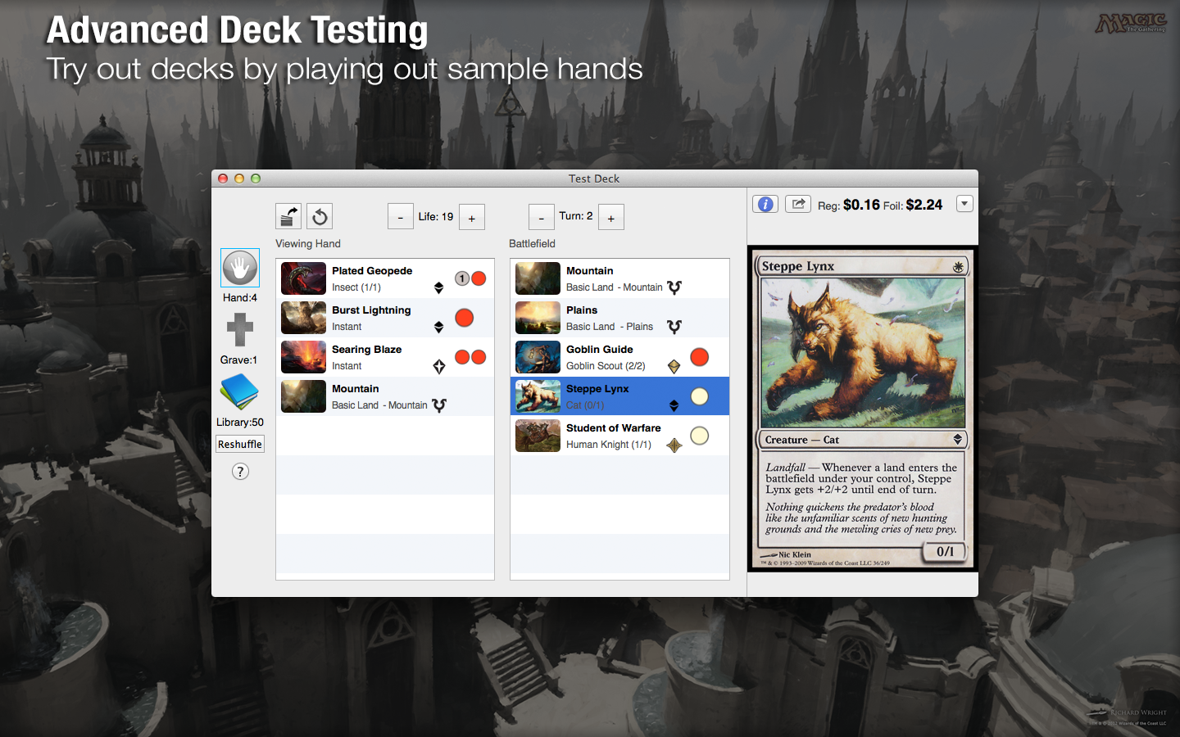The width and height of the screenshot is (1180, 737).
Task: Click the set symbol on the Burst Lightning row
Action: pyautogui.click(x=438, y=327)
